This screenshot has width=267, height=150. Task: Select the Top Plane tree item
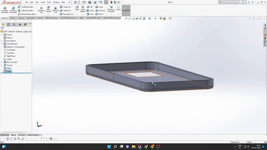[10, 53]
